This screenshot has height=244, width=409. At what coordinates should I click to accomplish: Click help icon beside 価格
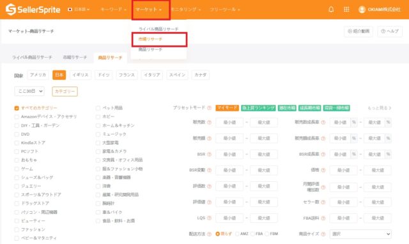click(x=323, y=170)
